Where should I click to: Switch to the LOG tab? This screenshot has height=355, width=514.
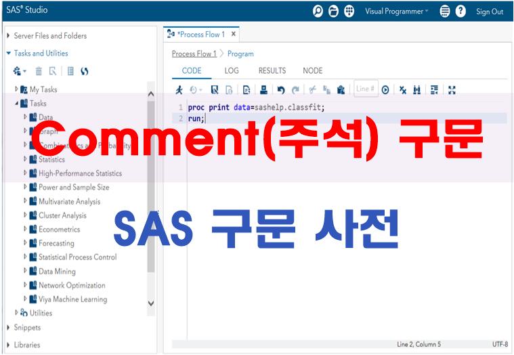(232, 70)
